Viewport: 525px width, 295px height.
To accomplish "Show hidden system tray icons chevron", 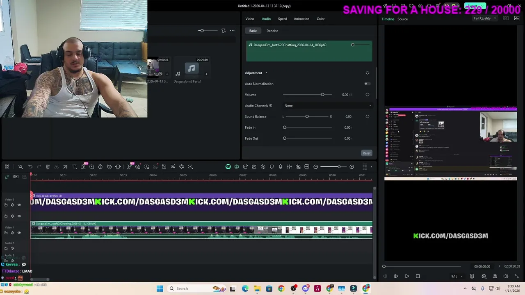I will point(465,288).
